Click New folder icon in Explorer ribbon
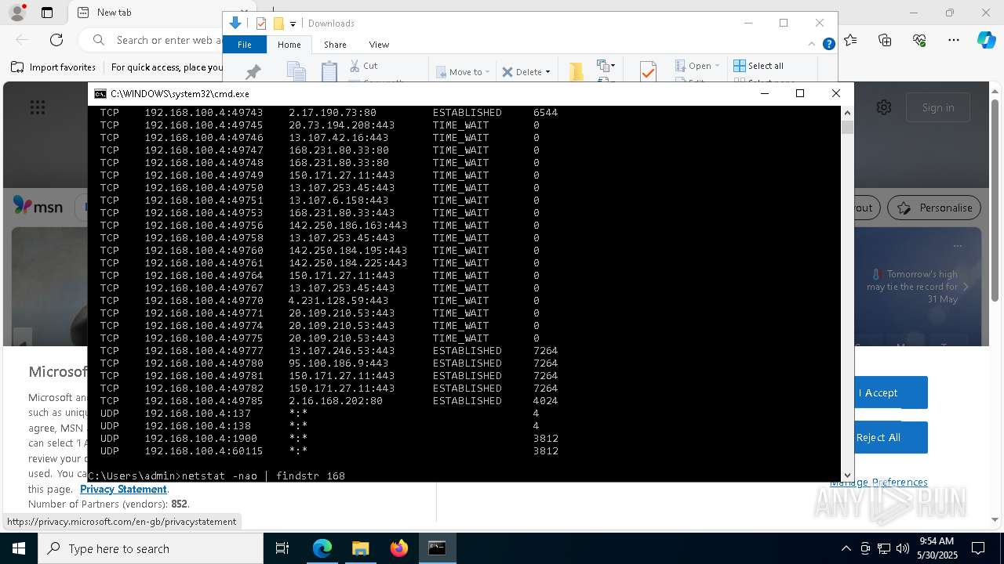 pyautogui.click(x=577, y=71)
